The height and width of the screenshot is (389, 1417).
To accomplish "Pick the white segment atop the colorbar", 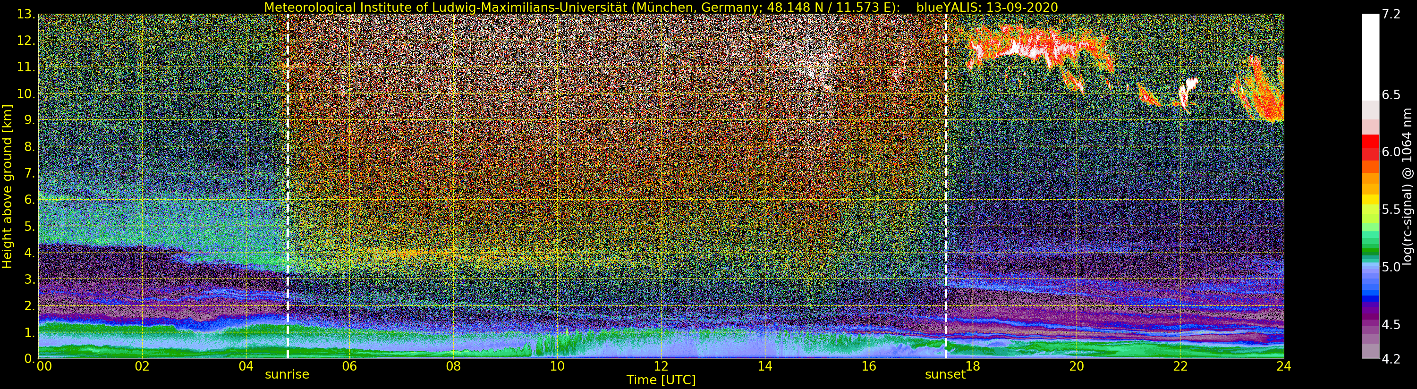I will point(1370,57).
